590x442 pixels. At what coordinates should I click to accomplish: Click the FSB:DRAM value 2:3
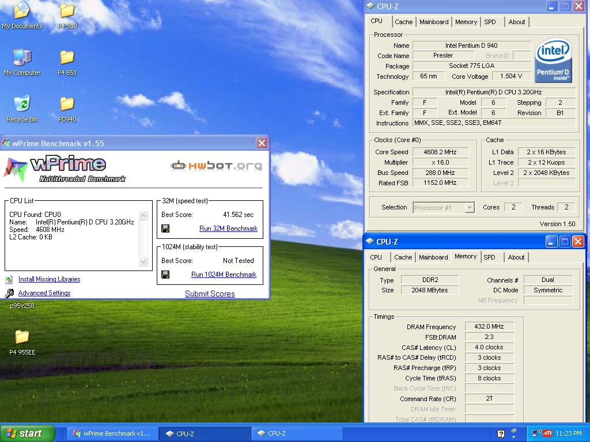489,337
